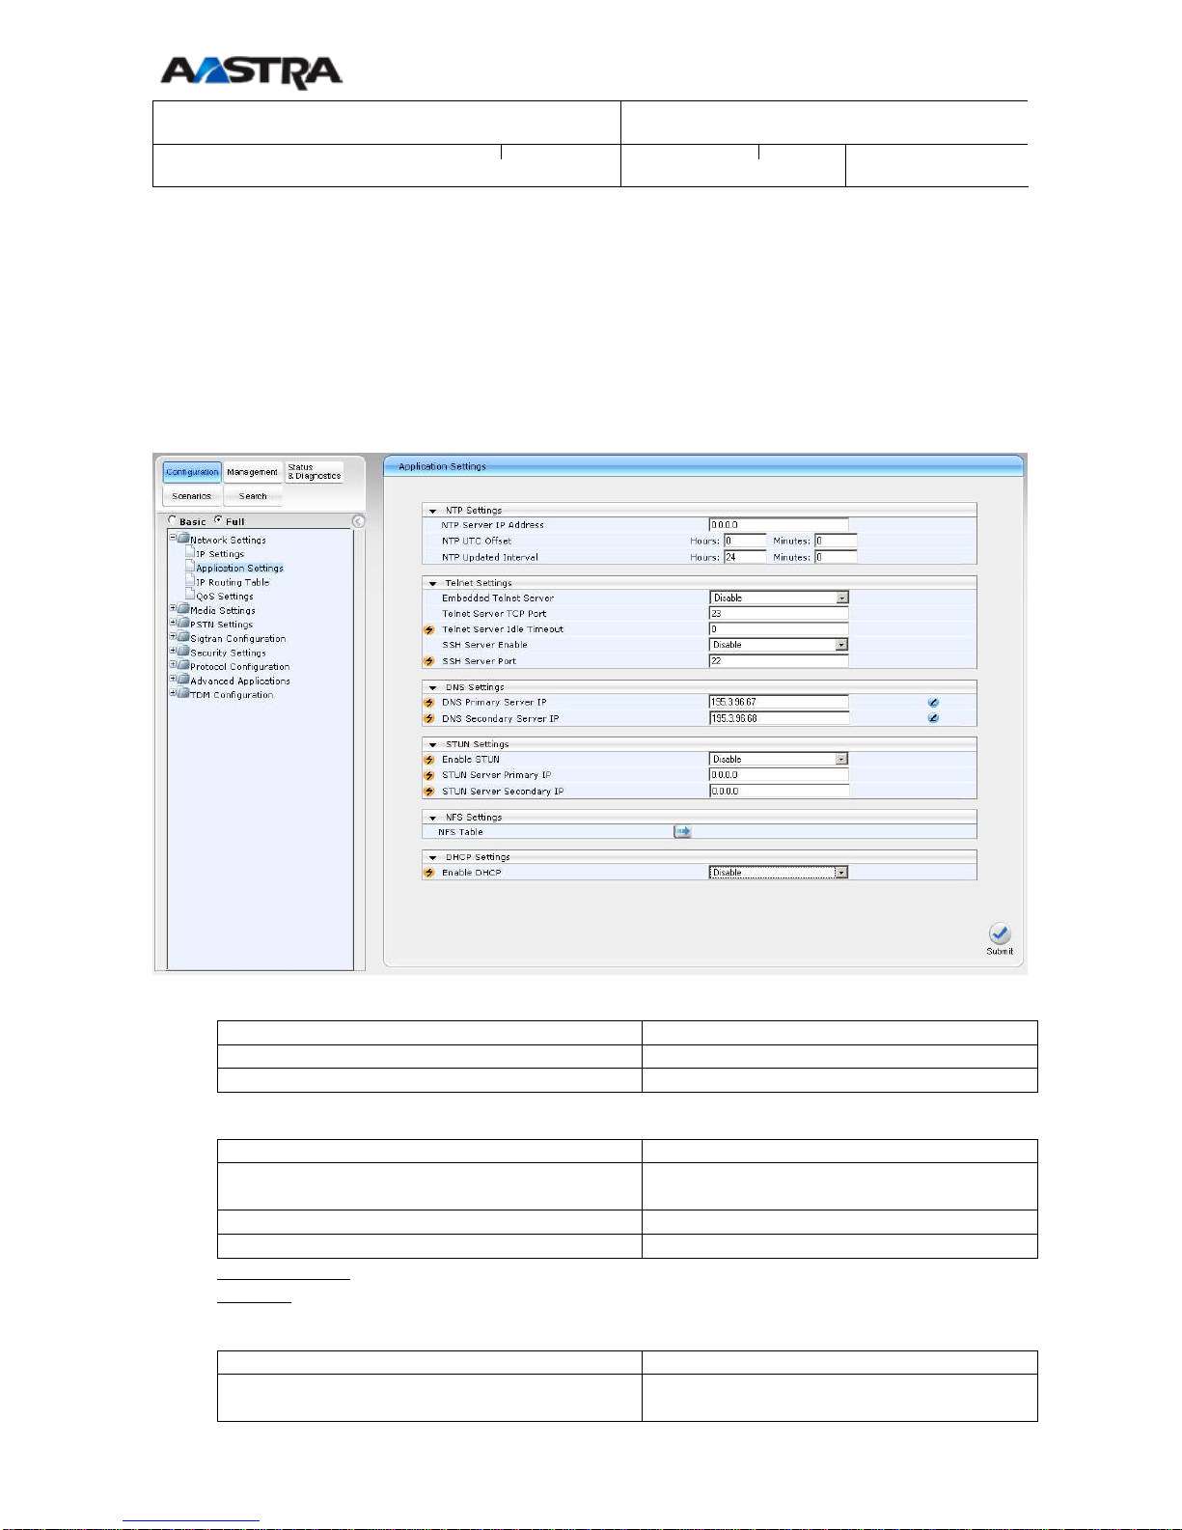Click the DNS Secondary Server IP field
The image size is (1182, 1530).
point(779,718)
